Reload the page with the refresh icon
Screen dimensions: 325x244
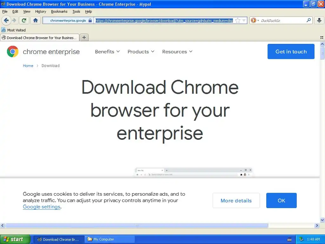[x=24, y=20]
